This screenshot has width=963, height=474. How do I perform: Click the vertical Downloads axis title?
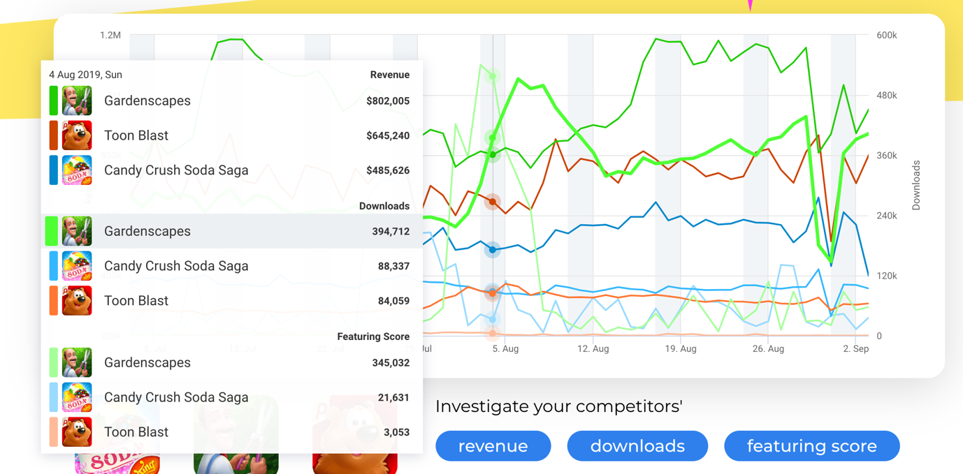(916, 185)
